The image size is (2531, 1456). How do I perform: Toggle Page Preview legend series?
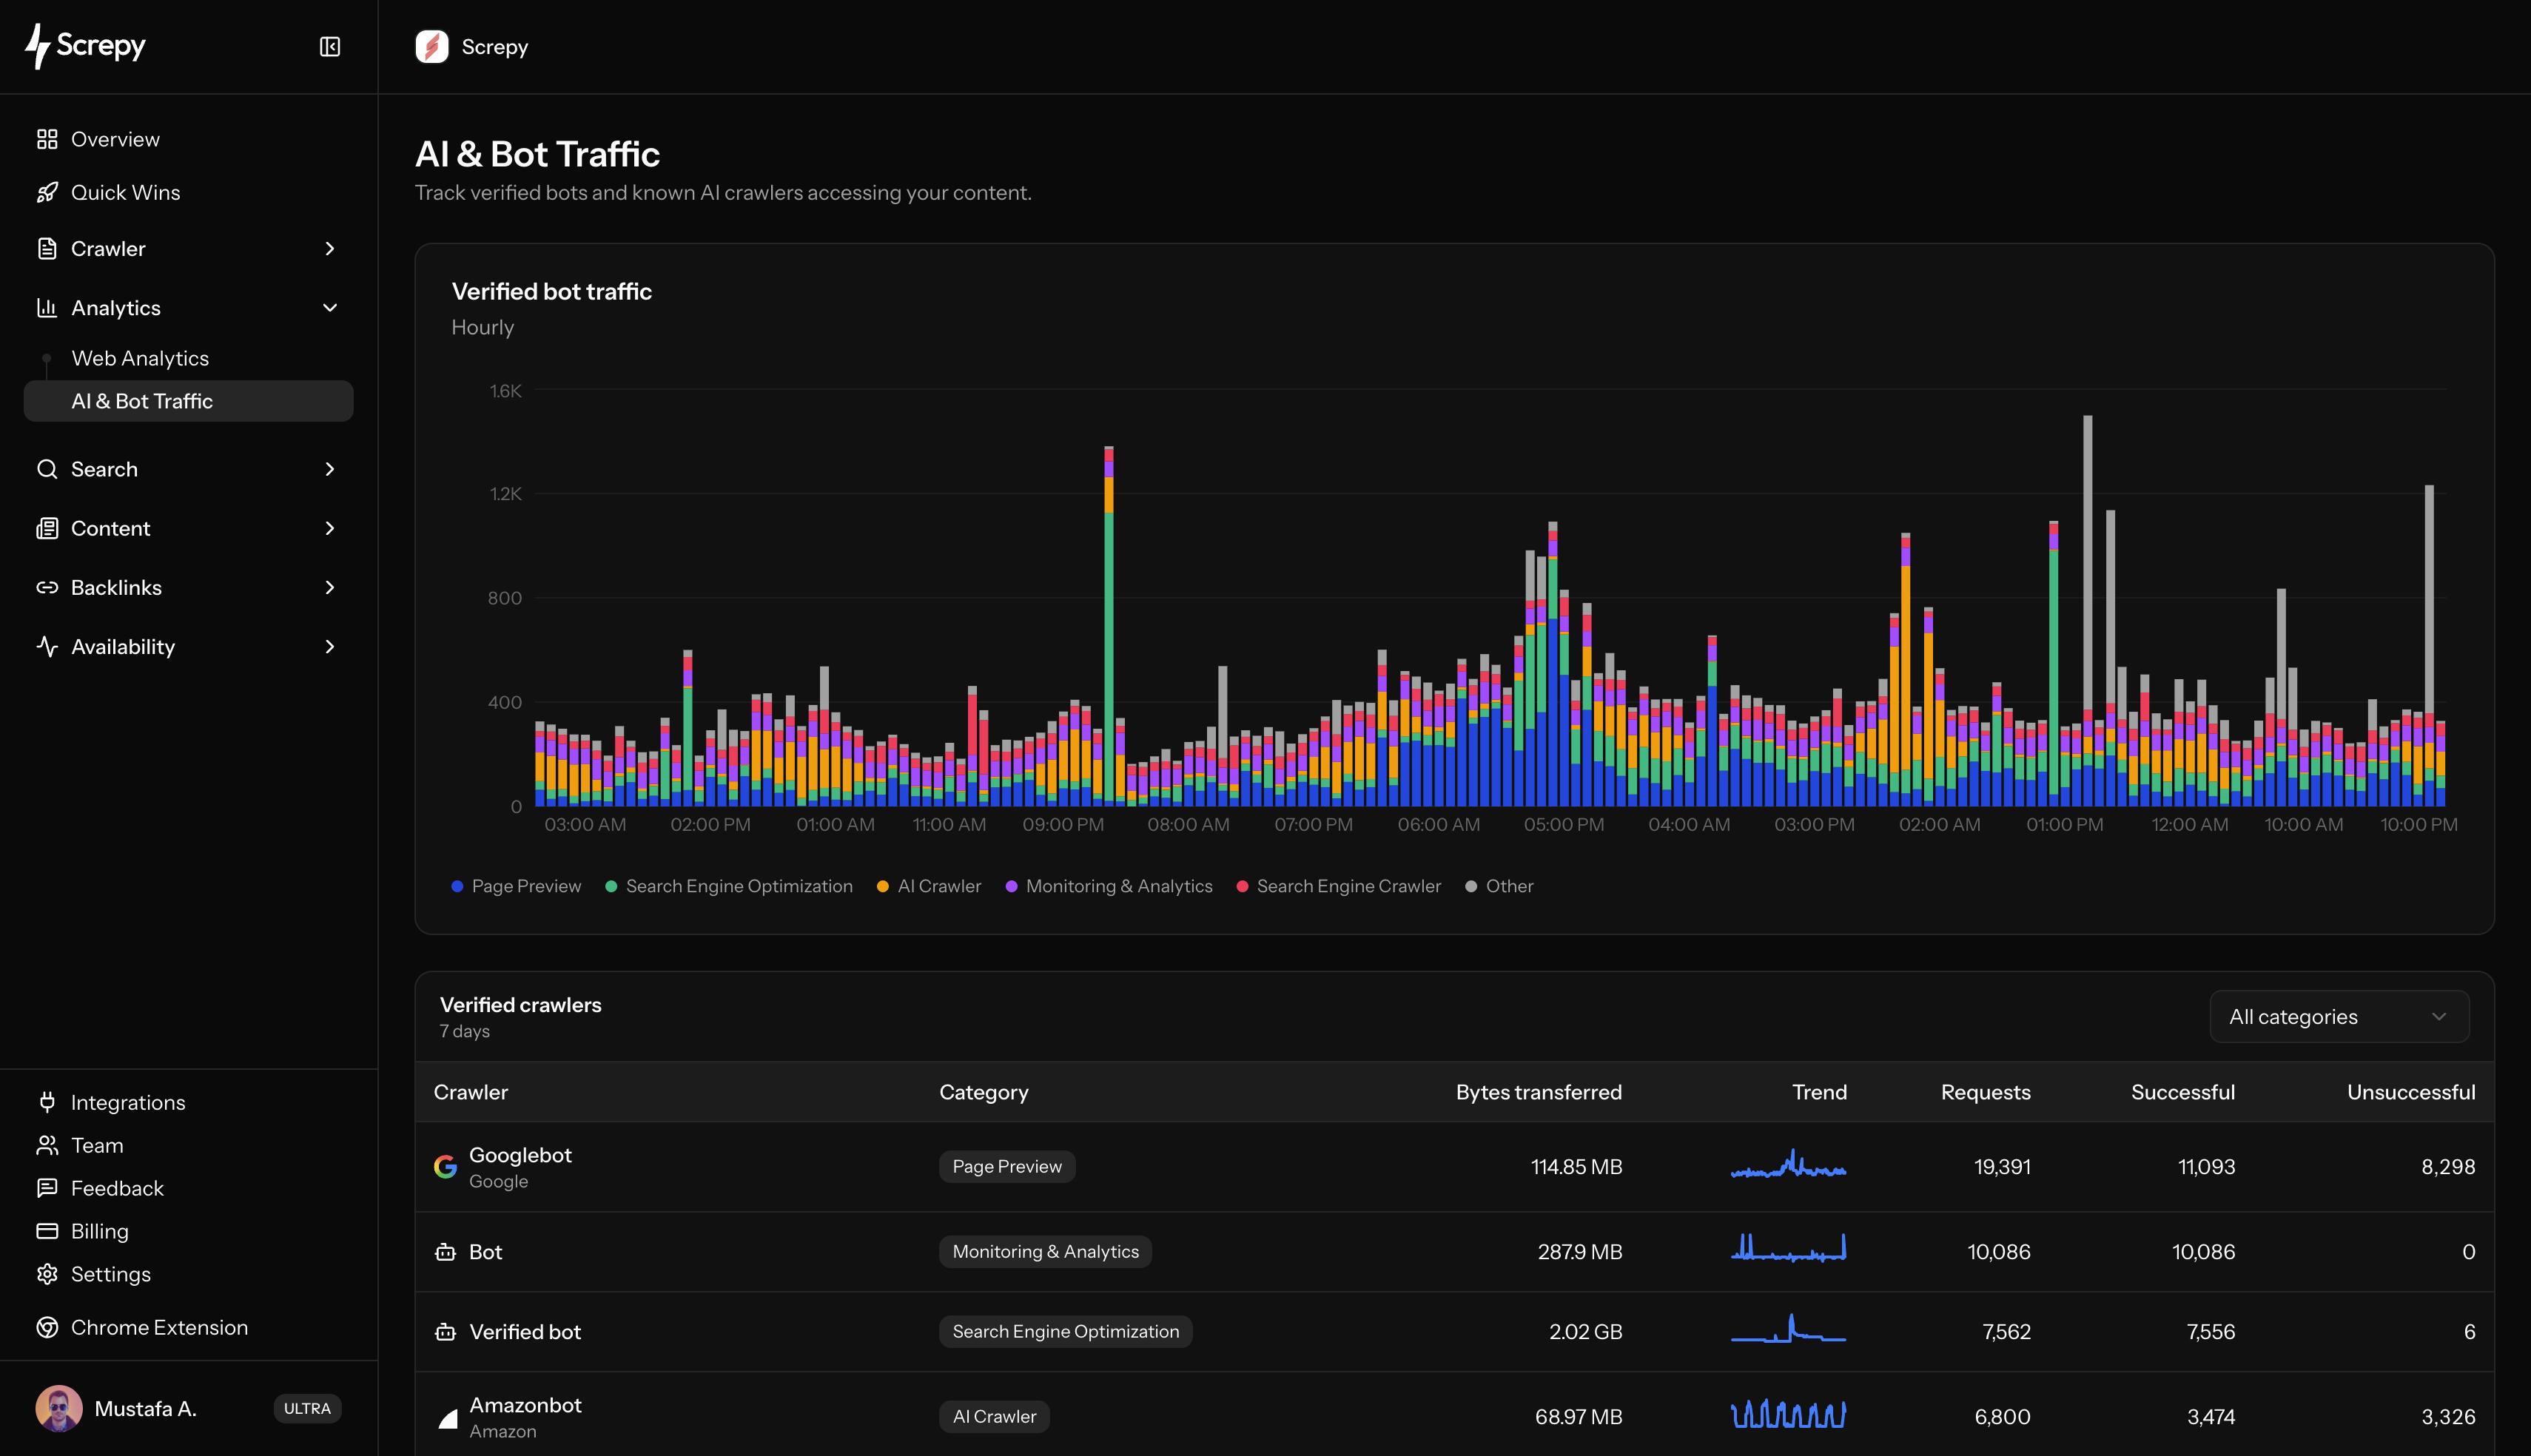[516, 886]
